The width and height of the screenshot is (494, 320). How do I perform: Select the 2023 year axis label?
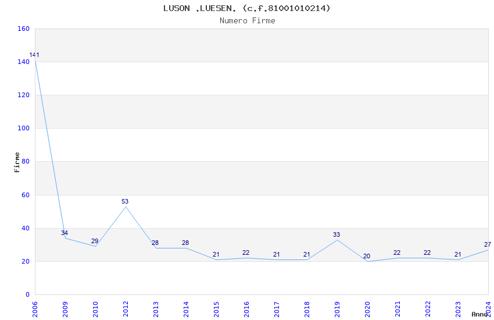pos(458,309)
